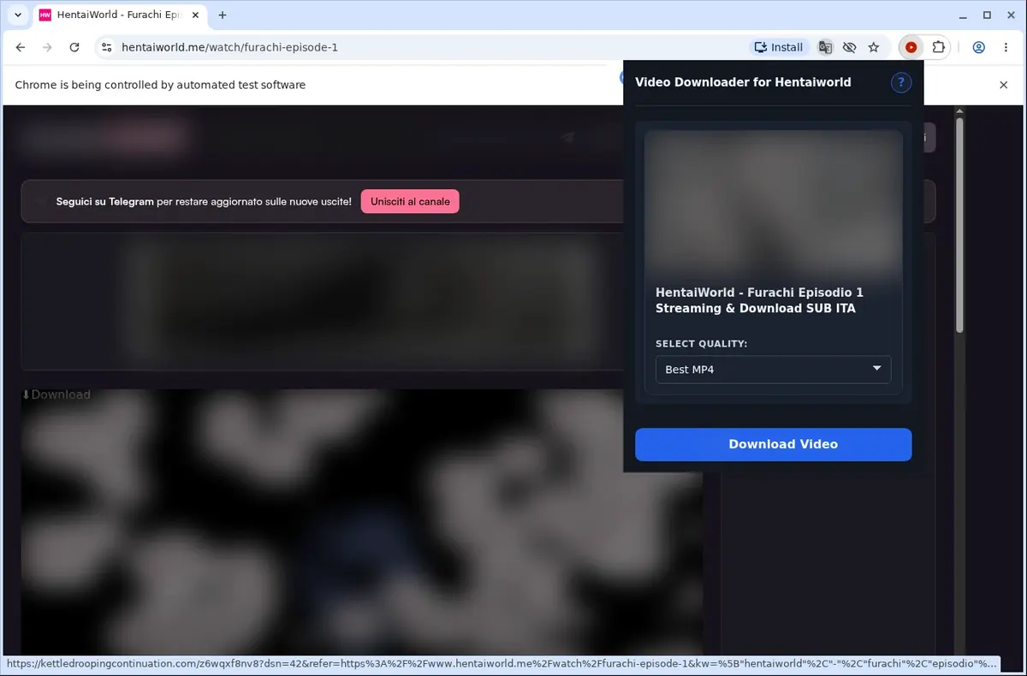Open the translate page icon
The height and width of the screenshot is (676, 1027).
pyautogui.click(x=825, y=48)
